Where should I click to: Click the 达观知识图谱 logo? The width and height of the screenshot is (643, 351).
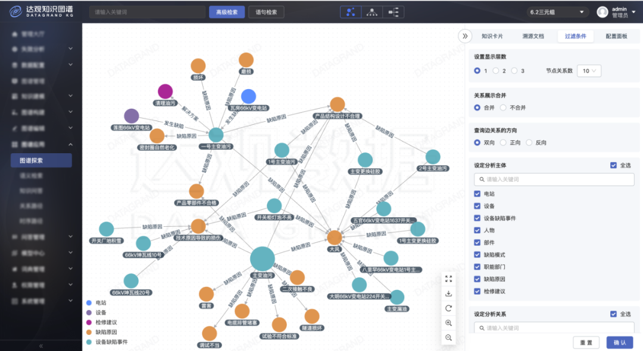(x=41, y=11)
